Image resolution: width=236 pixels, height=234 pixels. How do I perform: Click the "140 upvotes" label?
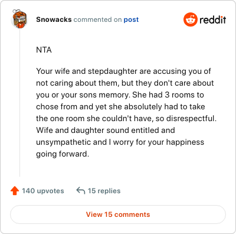pos(43,191)
